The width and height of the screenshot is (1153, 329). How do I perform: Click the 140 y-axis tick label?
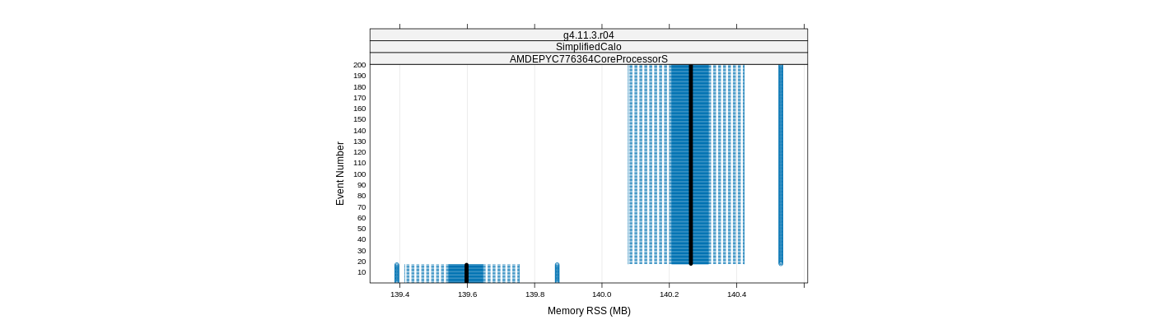[359, 130]
